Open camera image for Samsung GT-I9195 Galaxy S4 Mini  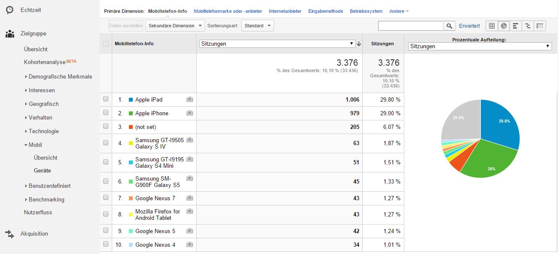190,159
